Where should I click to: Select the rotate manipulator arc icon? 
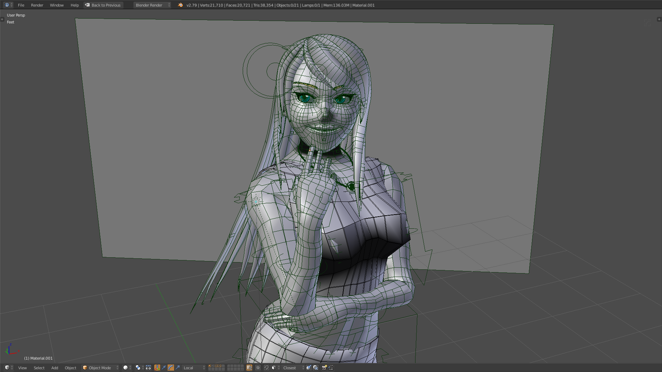click(171, 368)
